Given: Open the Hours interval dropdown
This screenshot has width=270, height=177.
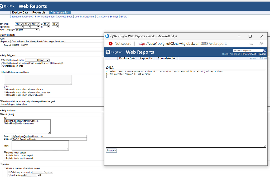Looking at the screenshot, I should tap(43, 60).
